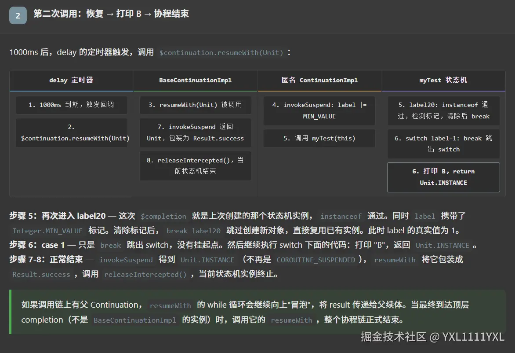Click bold text 步骤 5: 再次进入 label20
This screenshot has height=353, width=515.
tap(58, 216)
